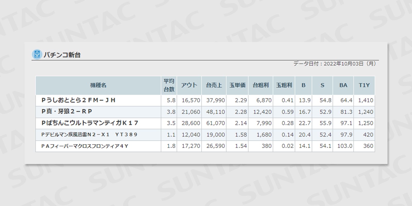Click the 1.58 ball unit price cell

point(237,135)
